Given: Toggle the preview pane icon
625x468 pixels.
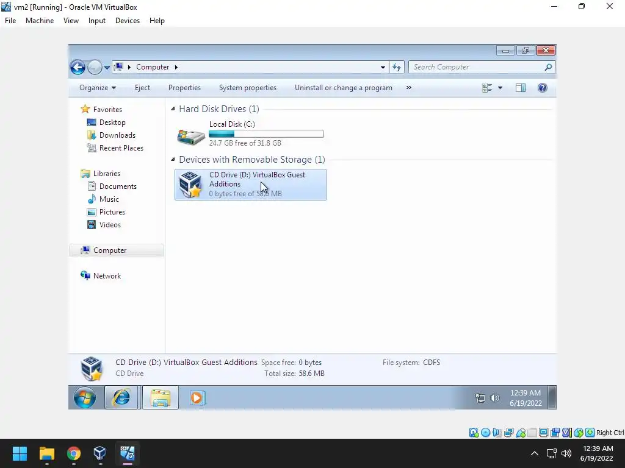Looking at the screenshot, I should coord(521,88).
